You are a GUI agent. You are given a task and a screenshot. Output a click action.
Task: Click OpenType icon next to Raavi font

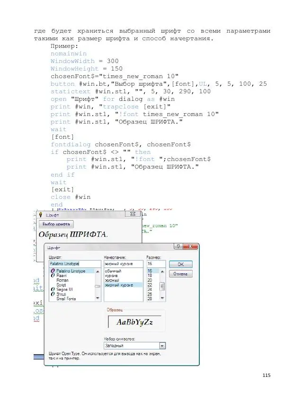[53, 276]
